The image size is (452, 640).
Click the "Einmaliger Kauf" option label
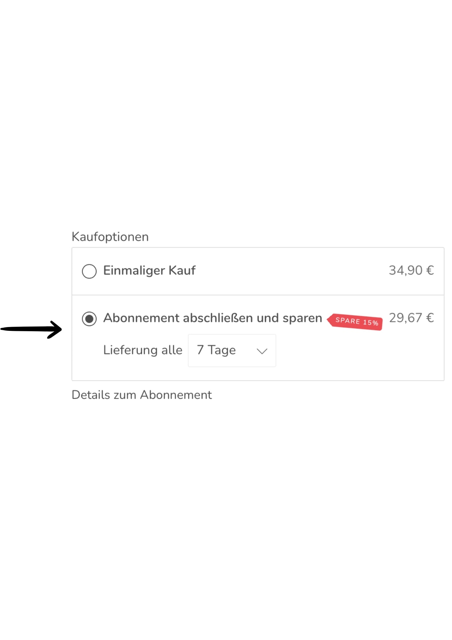click(149, 271)
